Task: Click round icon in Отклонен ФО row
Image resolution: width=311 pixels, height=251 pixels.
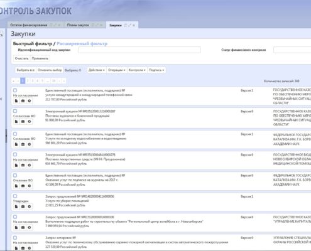Action: click(x=30, y=186)
